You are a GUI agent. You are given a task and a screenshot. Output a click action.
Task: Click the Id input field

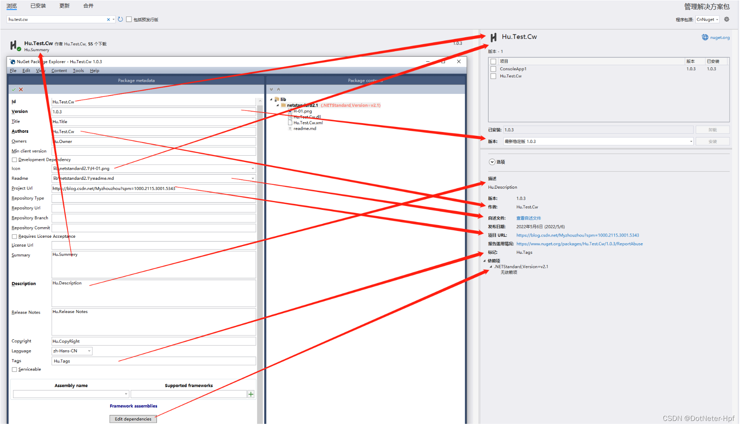pos(154,102)
